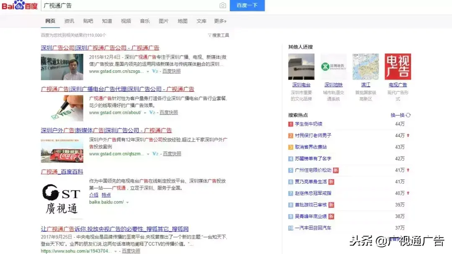452x254 pixels.
Task: Open 百度快照 for gstad.com.cn/qtszm result
Action: point(172,154)
